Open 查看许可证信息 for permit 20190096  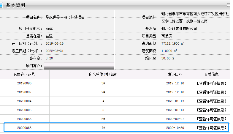[211, 83]
